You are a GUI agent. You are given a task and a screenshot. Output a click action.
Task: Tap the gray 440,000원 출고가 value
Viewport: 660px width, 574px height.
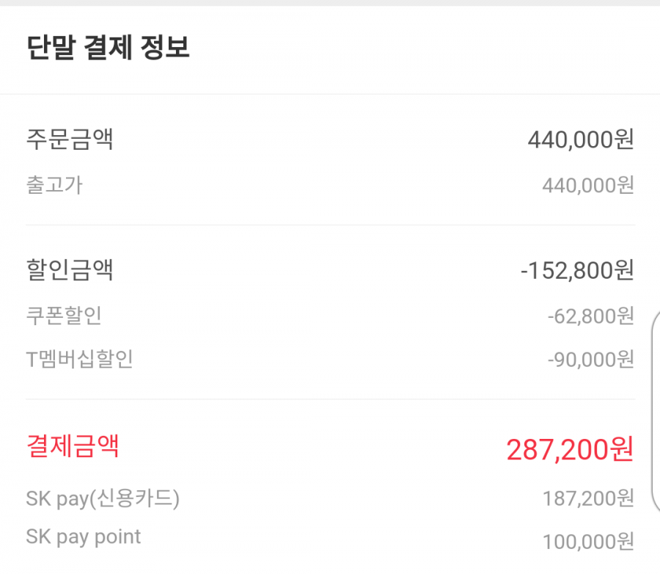[x=588, y=185]
